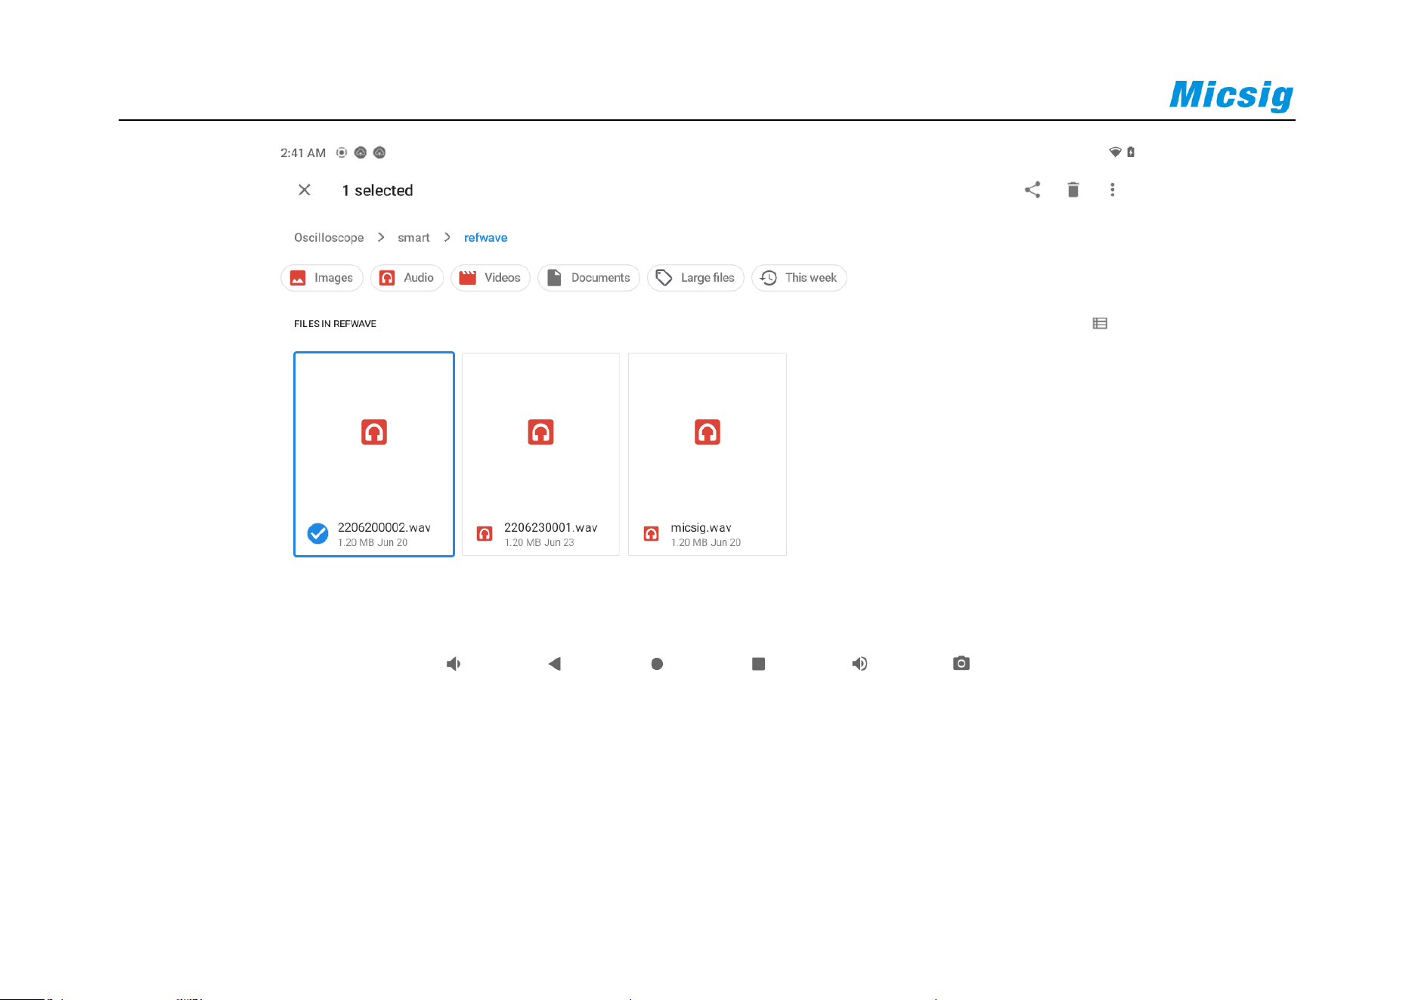1415x1000 pixels.
Task: Go to Oscilloscope folder in breadcrumb
Action: (329, 237)
